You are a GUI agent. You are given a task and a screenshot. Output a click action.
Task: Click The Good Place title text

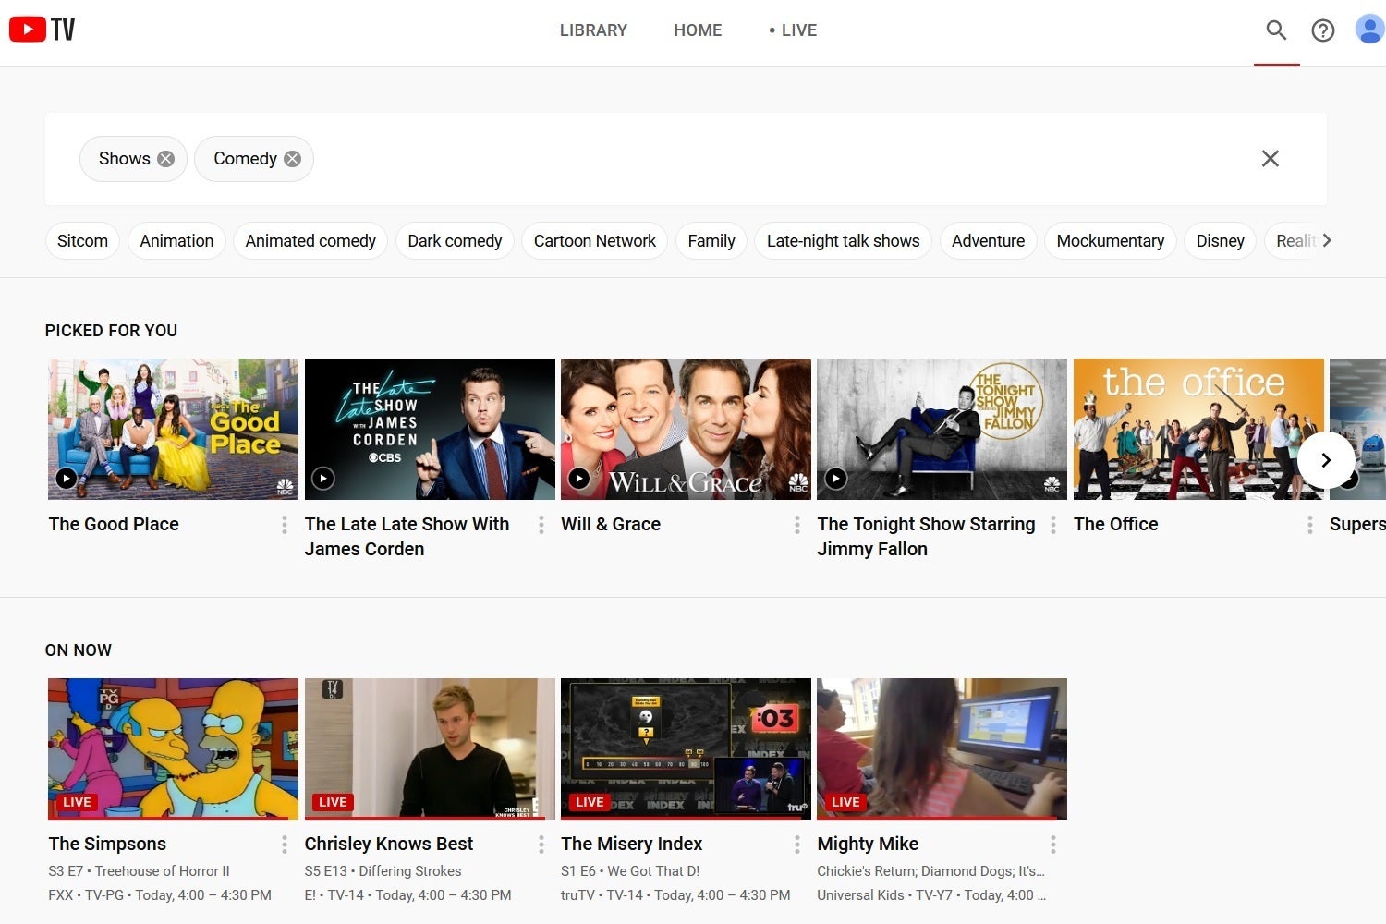click(x=114, y=524)
